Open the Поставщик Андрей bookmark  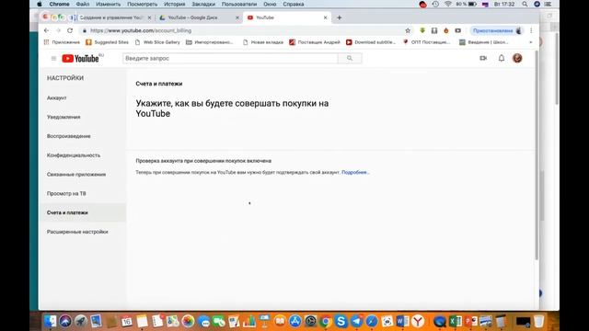315,42
